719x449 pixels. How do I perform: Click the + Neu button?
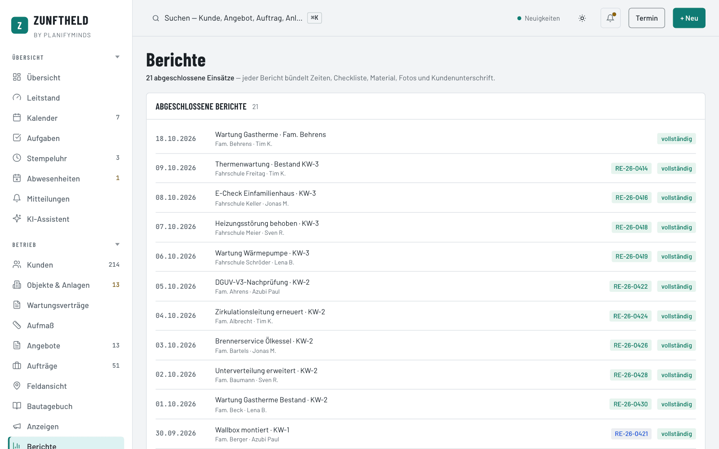689,18
